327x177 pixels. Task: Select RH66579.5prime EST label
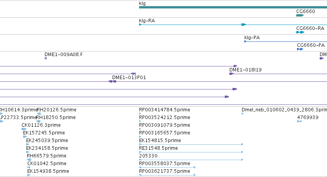46,156
